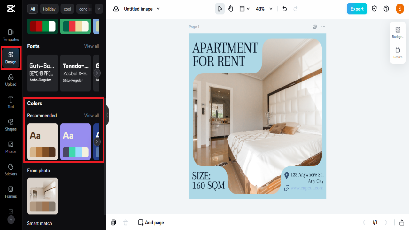Open the Background option in the right panel
The height and width of the screenshot is (230, 409).
398,32
